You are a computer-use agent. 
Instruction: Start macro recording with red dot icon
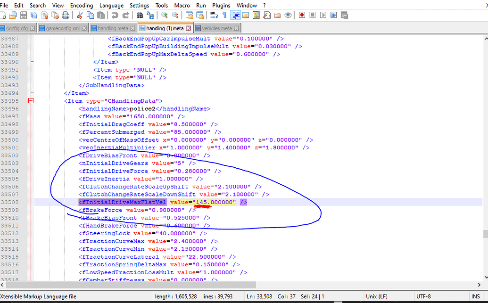coord(302,15)
